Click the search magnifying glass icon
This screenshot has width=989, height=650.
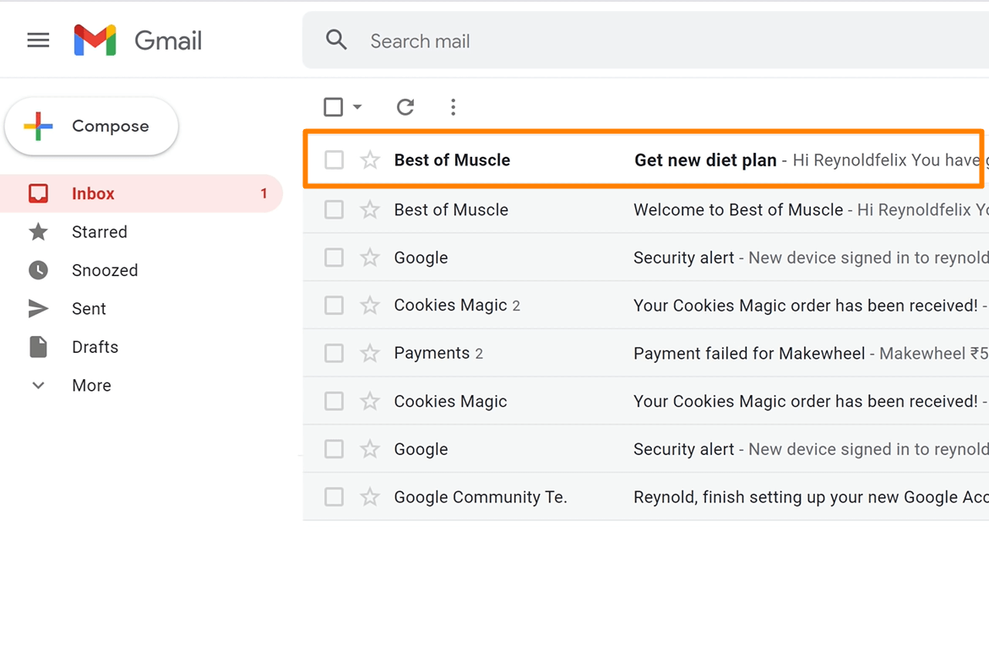point(336,40)
